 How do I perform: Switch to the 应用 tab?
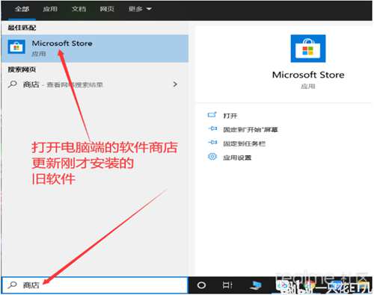(50, 9)
